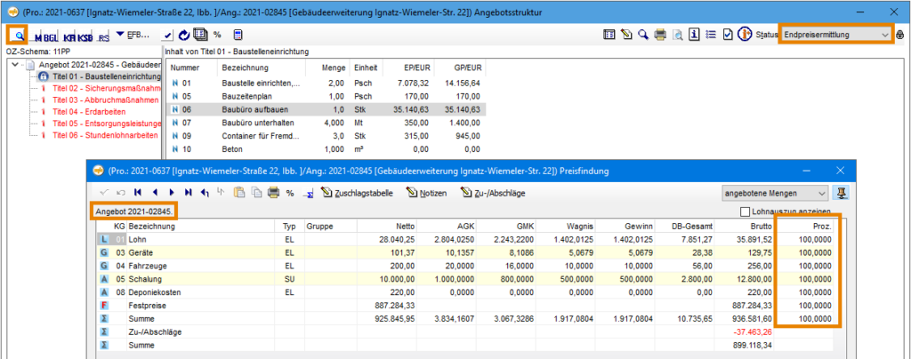Select Titel 02 - Sicherungsmaßnahmen in tree
This screenshot has height=359, width=911.
[x=105, y=88]
